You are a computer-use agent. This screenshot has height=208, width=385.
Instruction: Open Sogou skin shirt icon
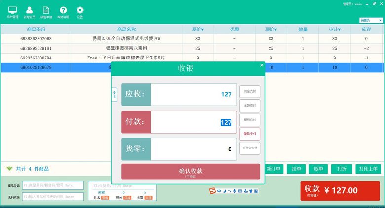click(251, 191)
